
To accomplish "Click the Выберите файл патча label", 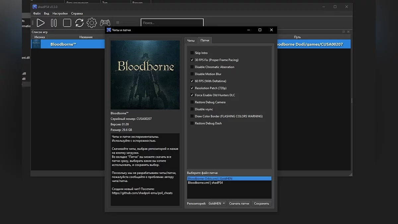I will [x=202, y=173].
